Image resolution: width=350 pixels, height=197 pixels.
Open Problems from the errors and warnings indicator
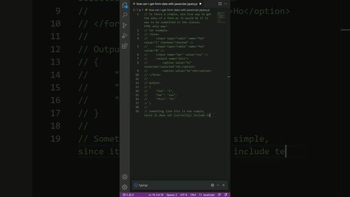click(128, 195)
